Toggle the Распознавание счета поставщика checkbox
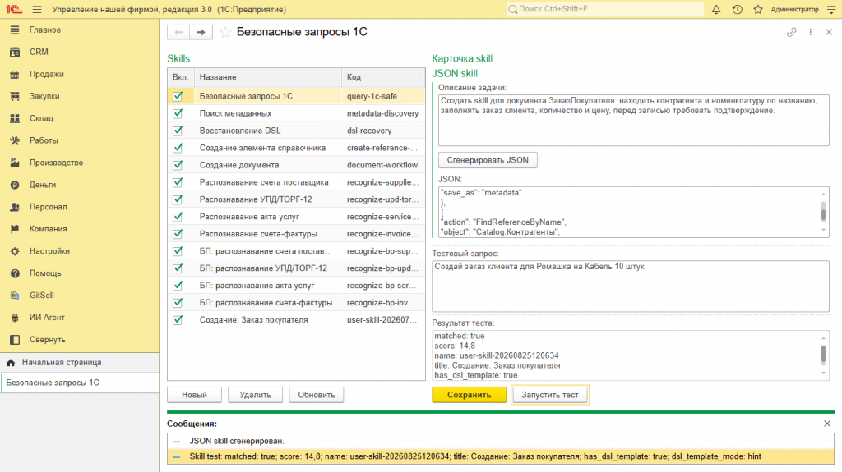The image size is (842, 472). point(178,182)
